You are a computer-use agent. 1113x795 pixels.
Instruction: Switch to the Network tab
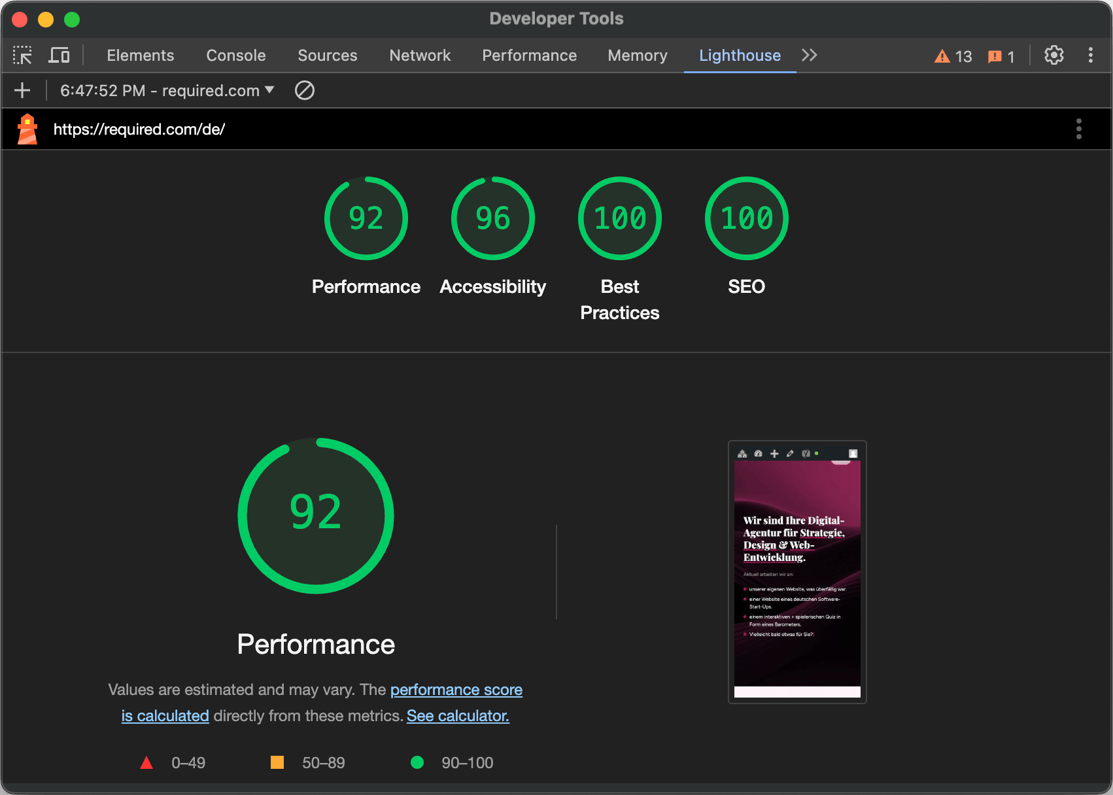tap(420, 56)
